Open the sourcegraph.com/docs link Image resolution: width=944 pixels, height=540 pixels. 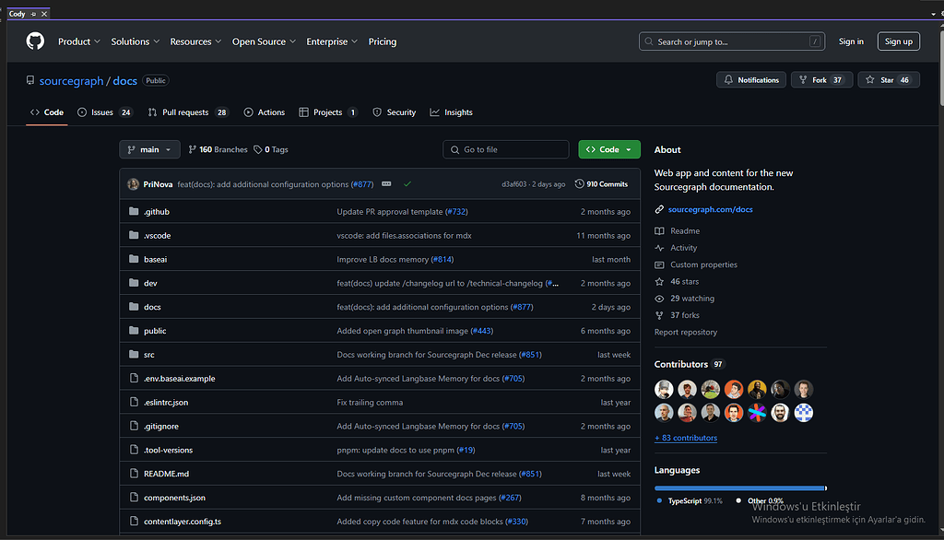pyautogui.click(x=710, y=209)
